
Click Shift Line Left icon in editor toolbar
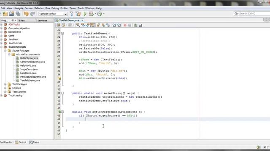click(x=114, y=25)
